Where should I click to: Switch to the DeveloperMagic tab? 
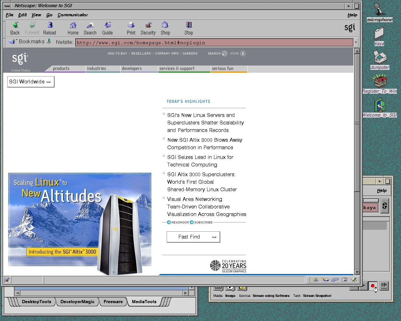pyautogui.click(x=77, y=302)
